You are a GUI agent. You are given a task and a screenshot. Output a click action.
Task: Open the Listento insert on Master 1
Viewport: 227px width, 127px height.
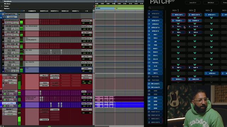[55, 110]
